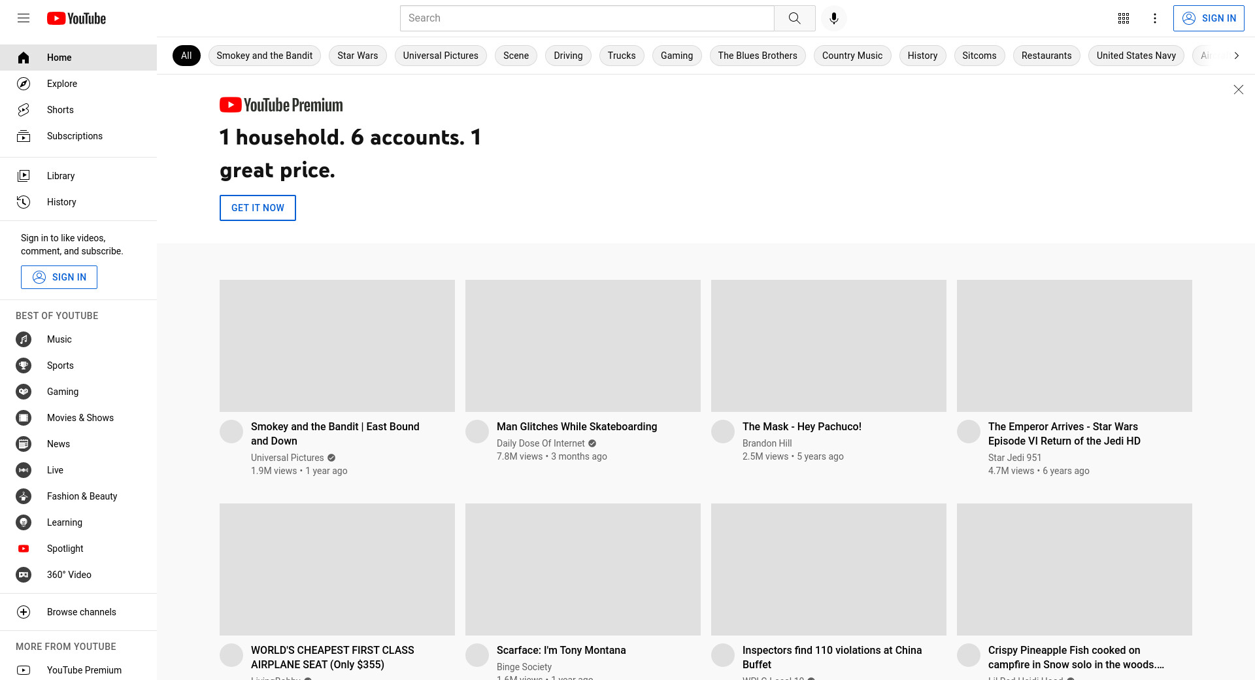1255x680 pixels.
Task: Select the Universal Pictures chip
Action: (441, 56)
